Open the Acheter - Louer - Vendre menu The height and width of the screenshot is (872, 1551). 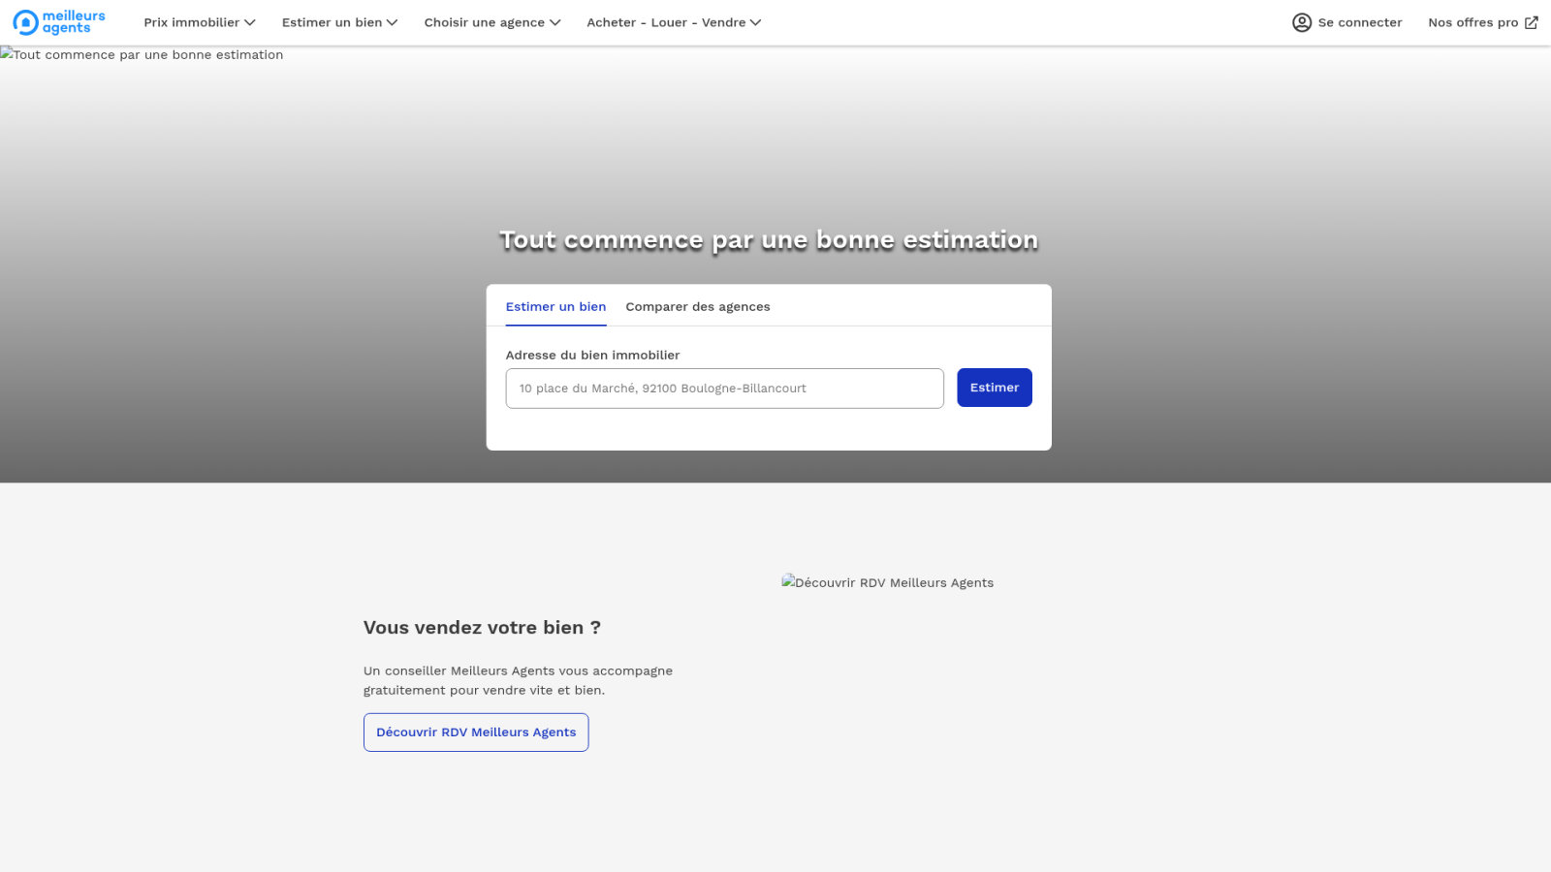click(x=674, y=22)
